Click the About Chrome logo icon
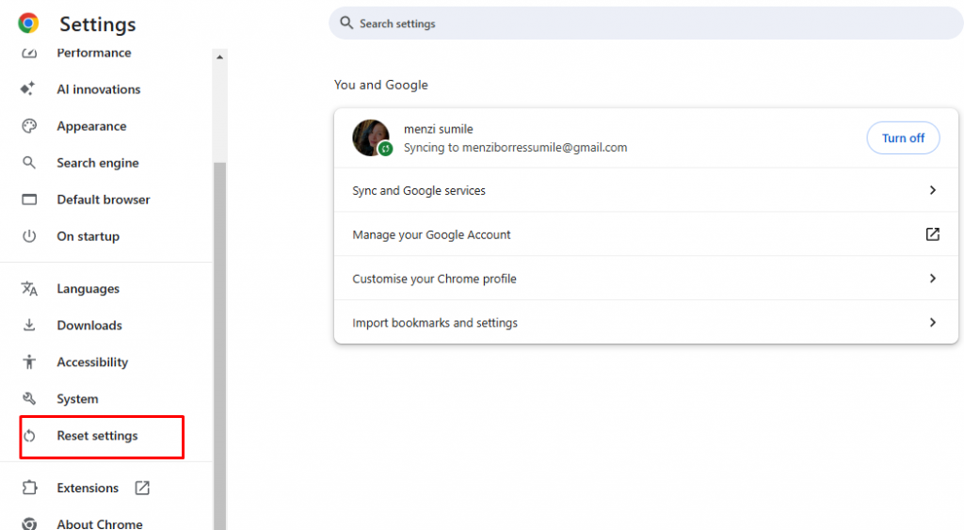964x530 pixels. (x=29, y=523)
